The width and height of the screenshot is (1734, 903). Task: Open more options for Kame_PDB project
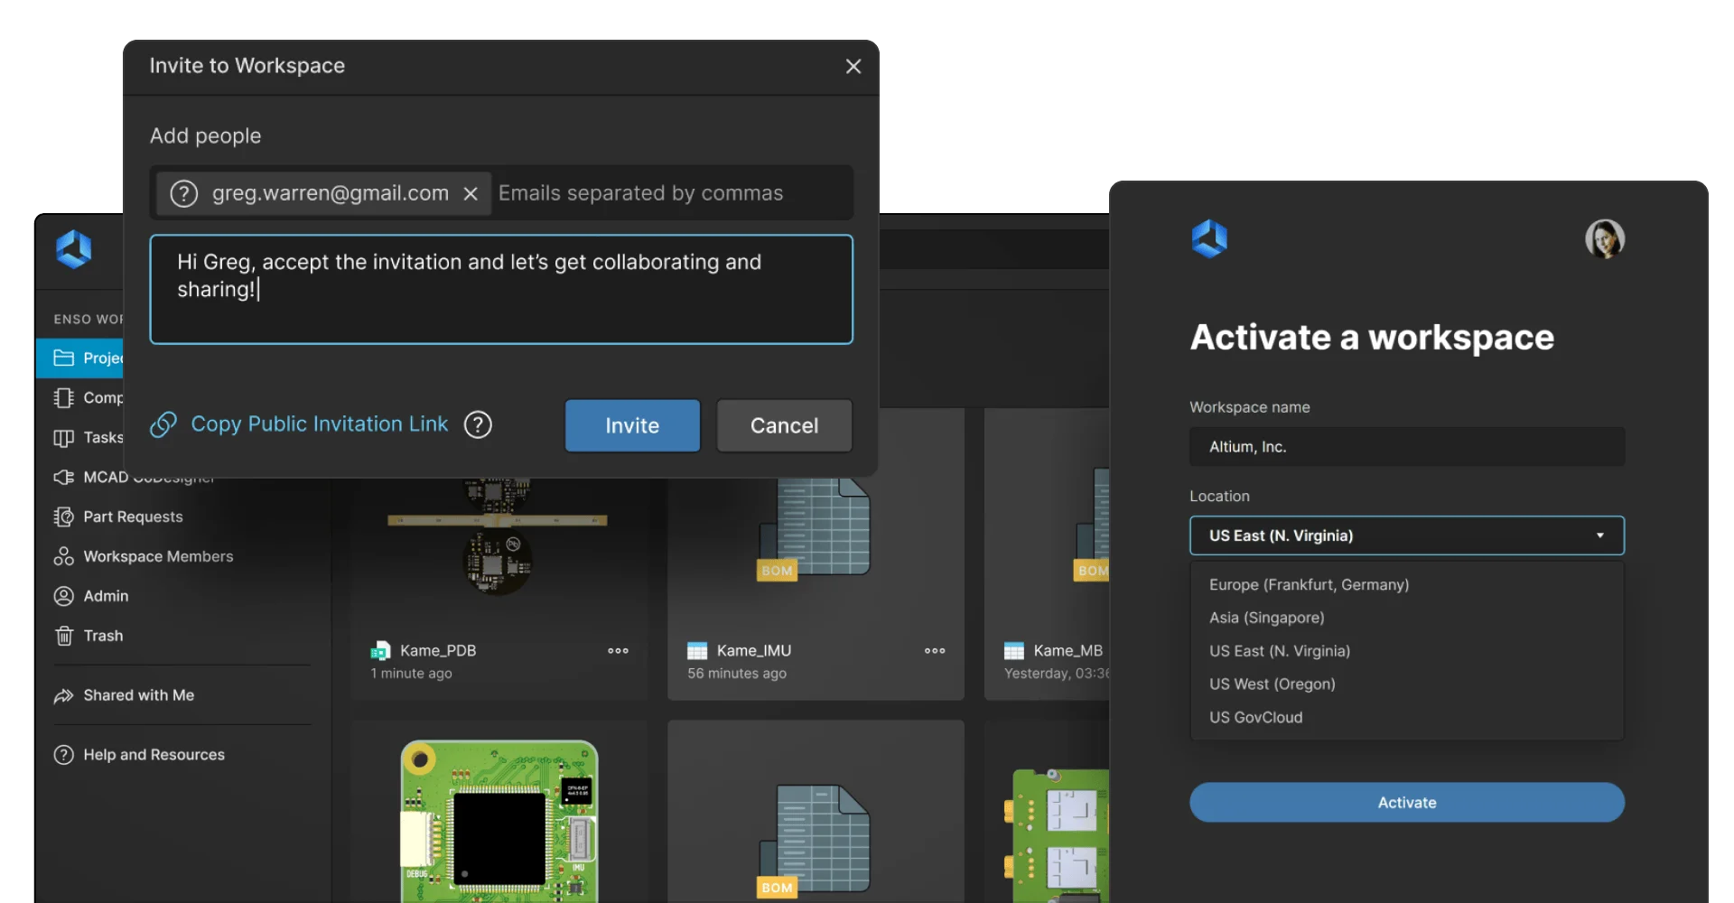pyautogui.click(x=618, y=650)
